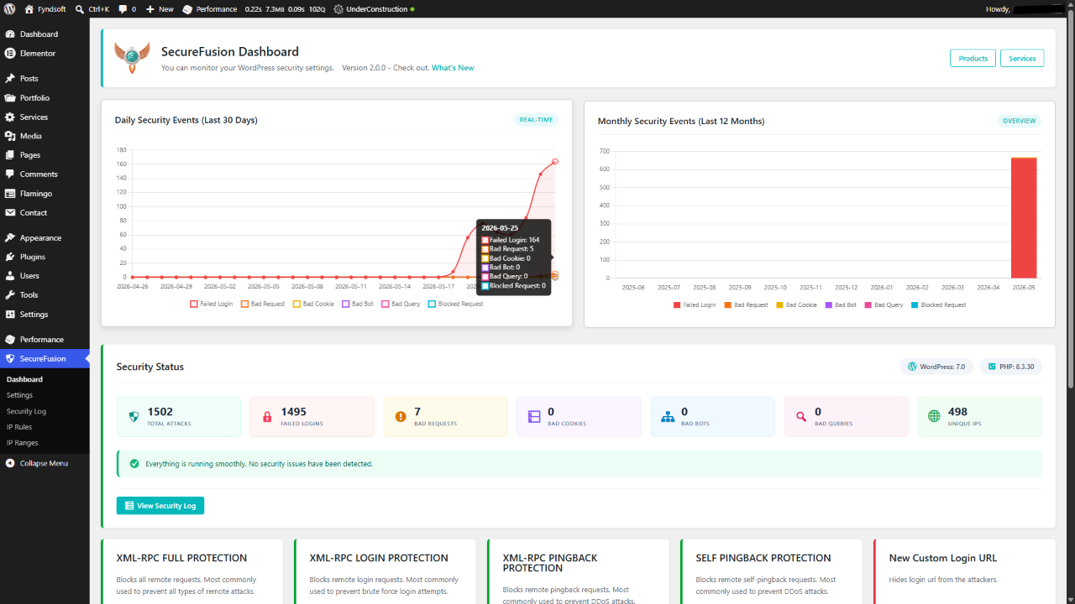Go to SecureFusion Settings submenu

(19, 395)
